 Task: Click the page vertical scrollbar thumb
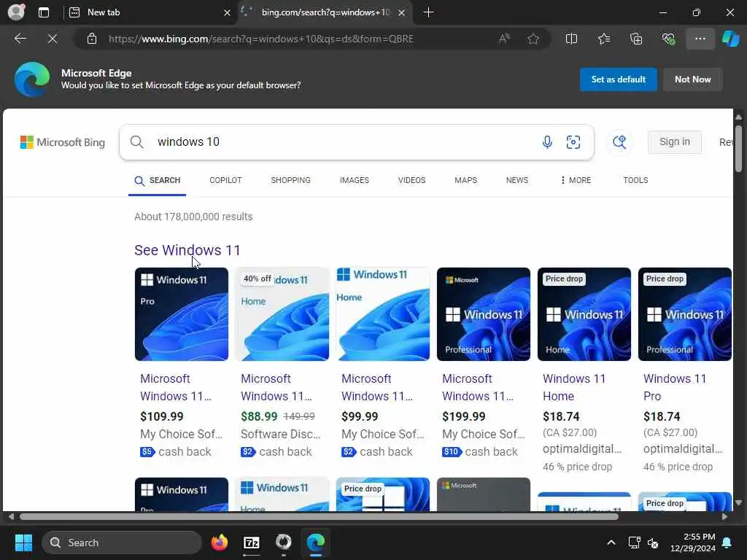click(738, 149)
